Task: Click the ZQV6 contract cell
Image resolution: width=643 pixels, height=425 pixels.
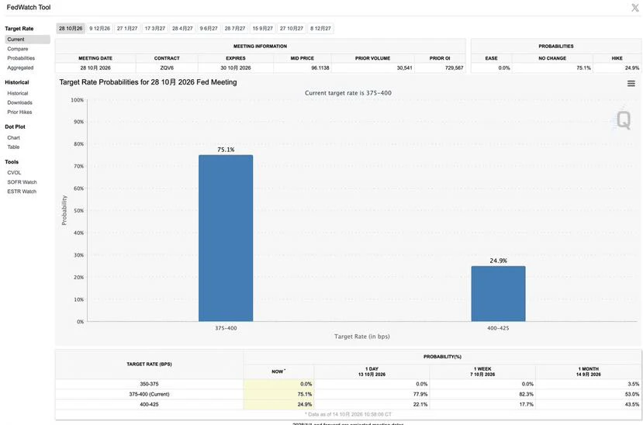Action: (167, 67)
